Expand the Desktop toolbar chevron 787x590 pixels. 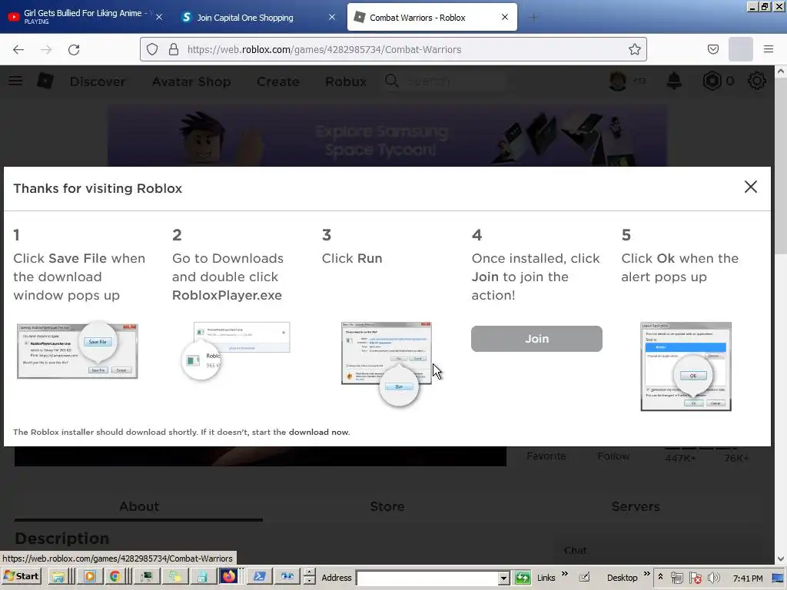(x=646, y=574)
